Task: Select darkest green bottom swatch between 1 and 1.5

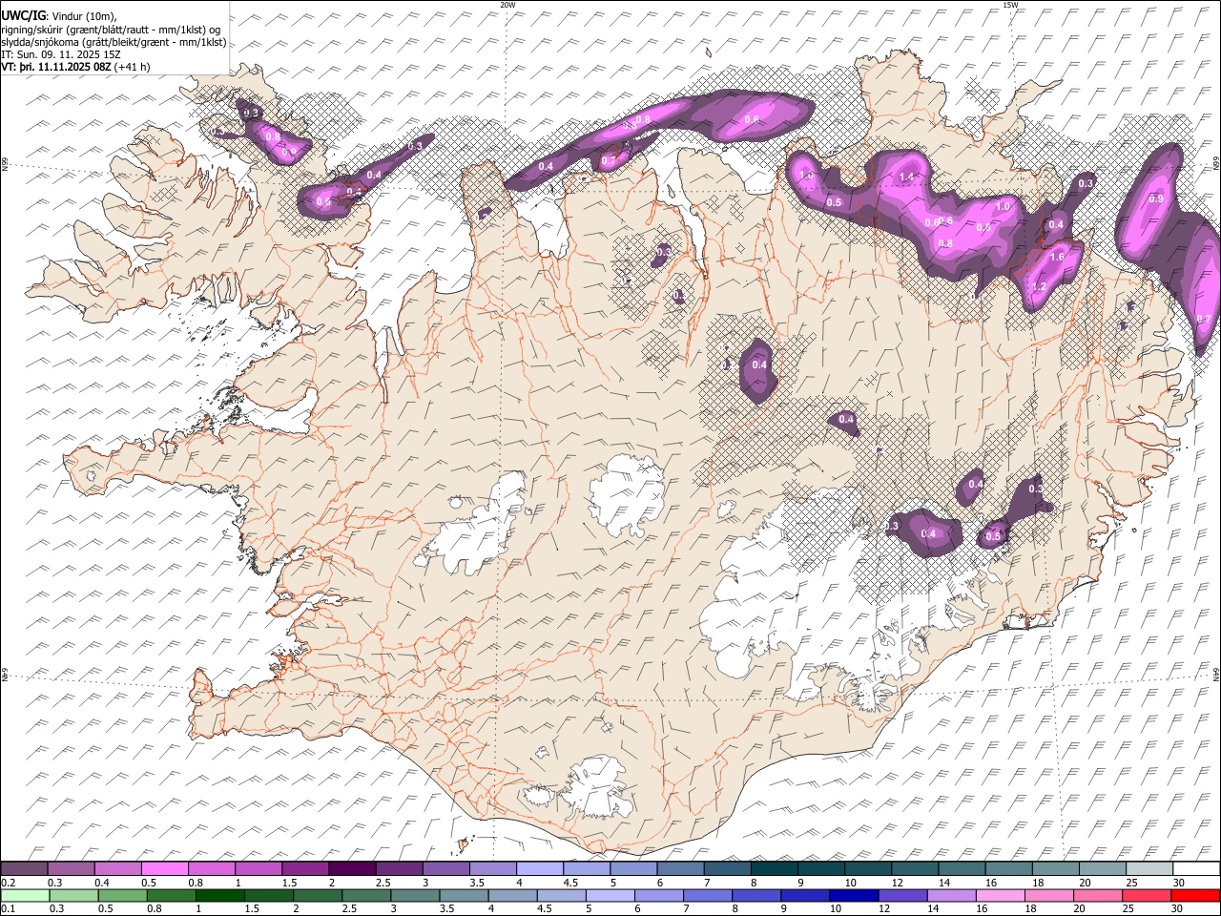Action: (x=219, y=895)
